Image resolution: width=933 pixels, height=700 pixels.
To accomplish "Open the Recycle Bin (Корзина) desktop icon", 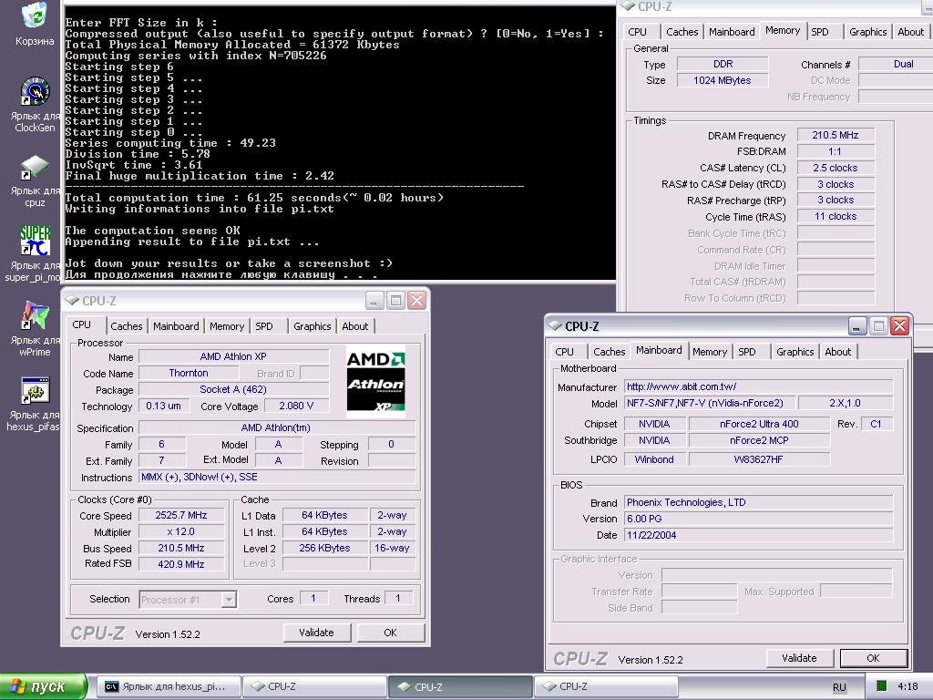I will (x=34, y=15).
